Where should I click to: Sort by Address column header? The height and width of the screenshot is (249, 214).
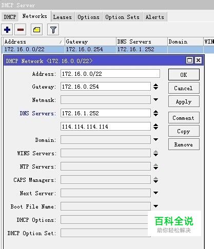[x=34, y=42]
